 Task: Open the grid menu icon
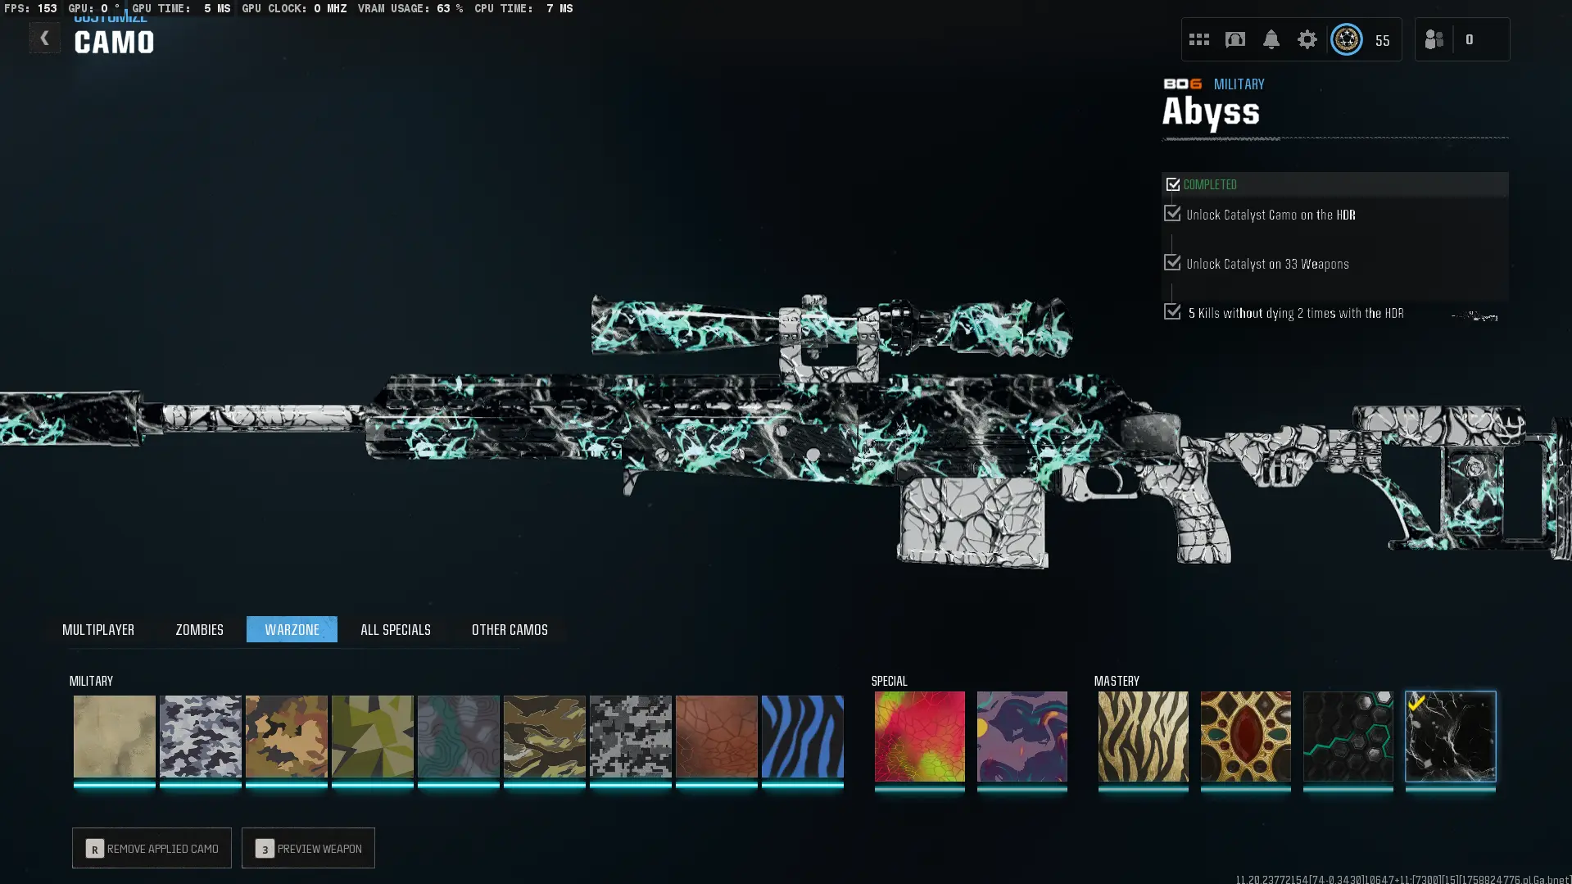click(x=1199, y=39)
